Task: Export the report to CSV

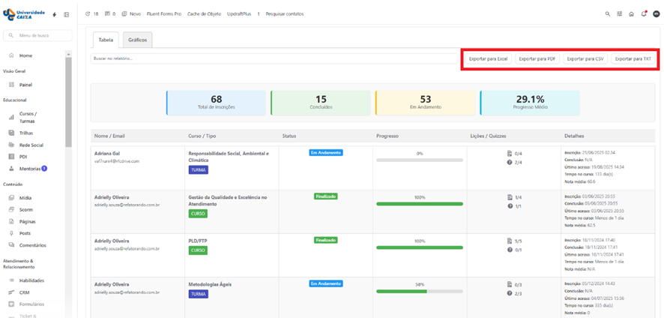Action: (x=585, y=58)
